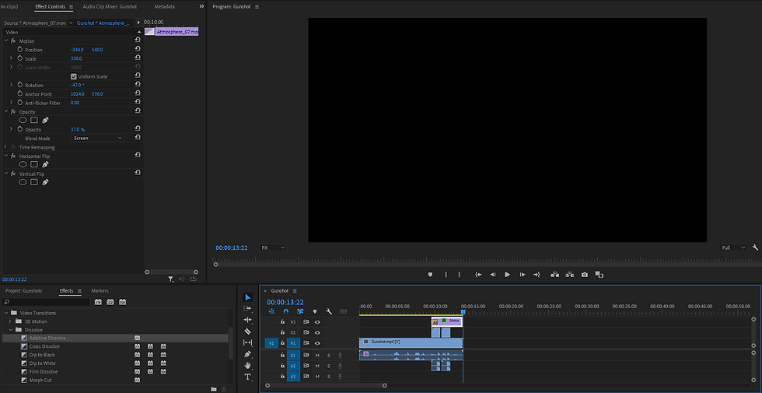Select the Razor tool in toolbar
This screenshot has width=762, height=393.
point(248,332)
